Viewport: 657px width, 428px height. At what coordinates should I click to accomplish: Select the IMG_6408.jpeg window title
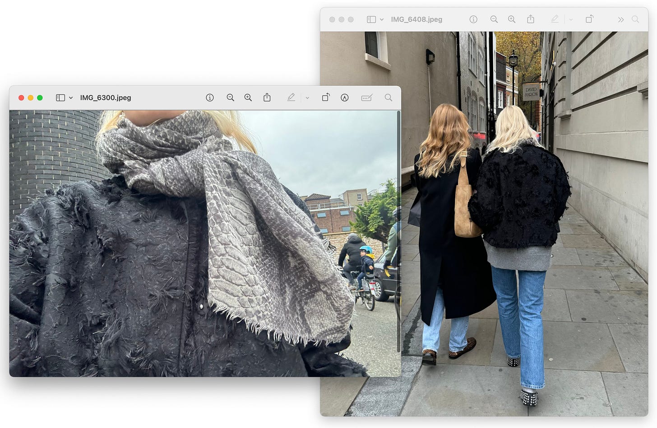[x=416, y=19]
